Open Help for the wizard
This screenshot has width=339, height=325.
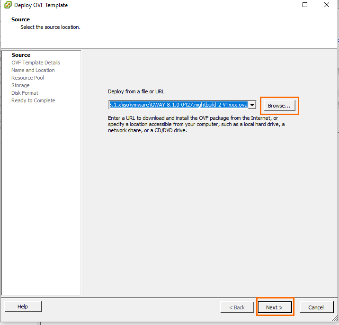23,307
